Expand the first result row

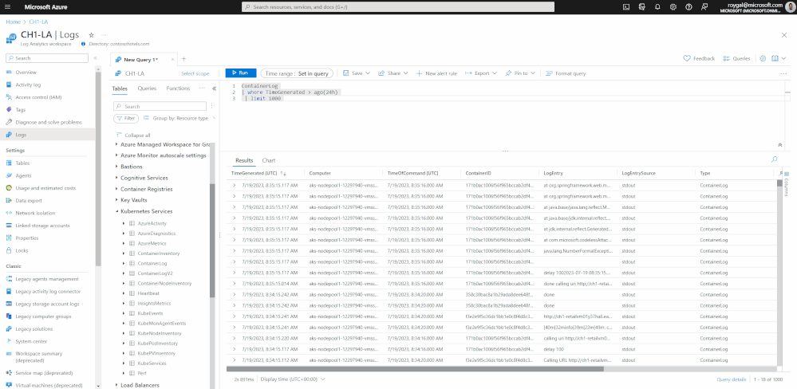235,186
